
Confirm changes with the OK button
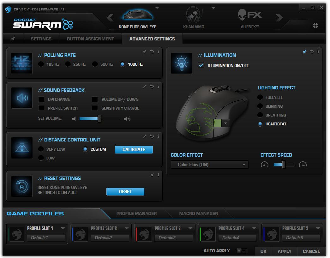[x=263, y=251]
